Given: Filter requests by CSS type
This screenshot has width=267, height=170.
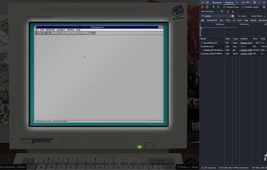Looking at the screenshot, I should [228, 20].
